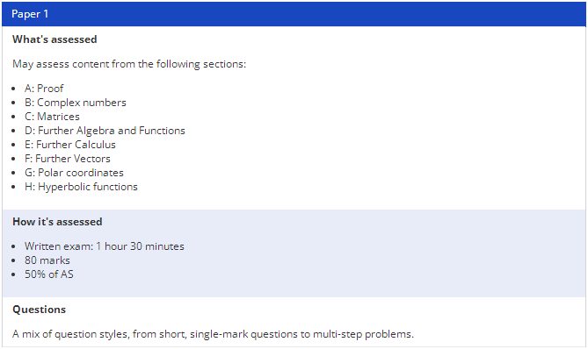Select the H: Hyperbolic functions entry
Viewport: 588px width, 349px height.
tap(81, 187)
